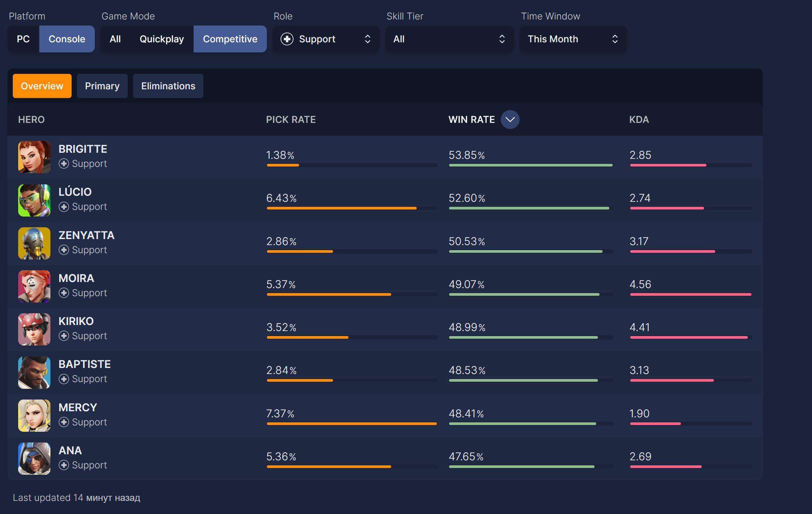Click Kiriko's 4.41 KDA value
The width and height of the screenshot is (812, 514).
click(640, 327)
